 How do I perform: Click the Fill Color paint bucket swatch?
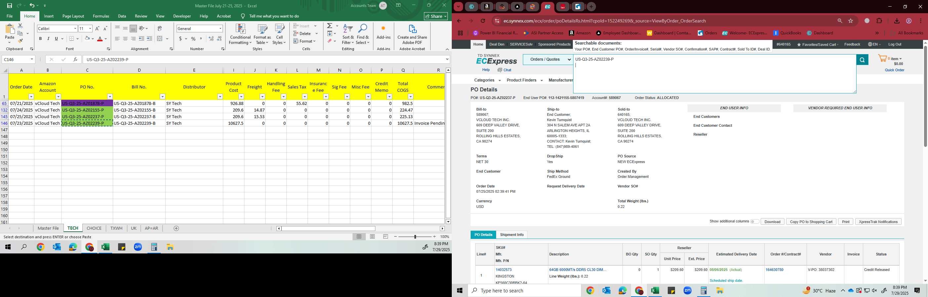[87, 39]
